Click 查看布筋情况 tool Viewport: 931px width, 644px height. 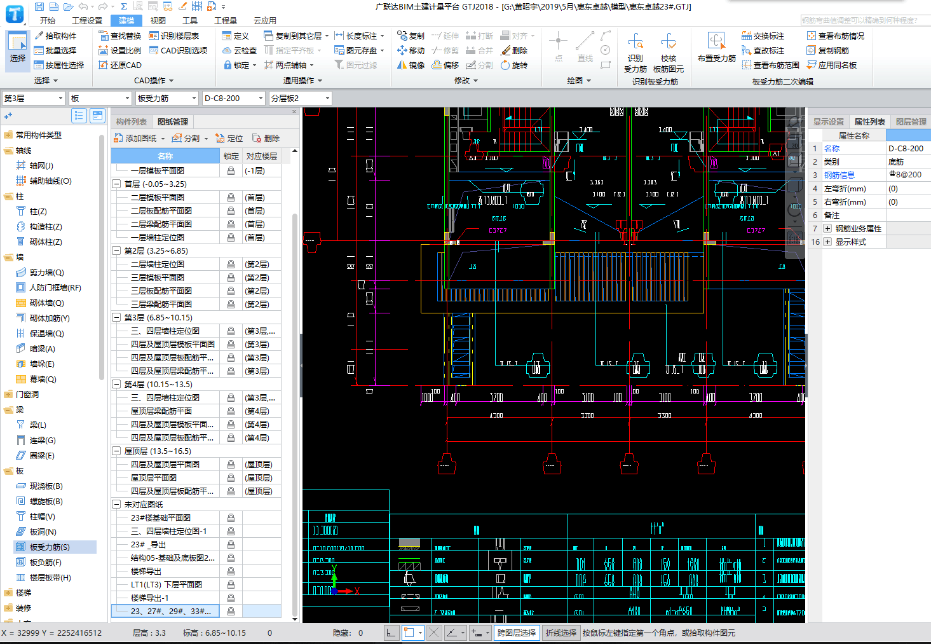(836, 36)
